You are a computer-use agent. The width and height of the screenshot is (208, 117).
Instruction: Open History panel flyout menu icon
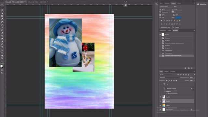tap(194, 31)
